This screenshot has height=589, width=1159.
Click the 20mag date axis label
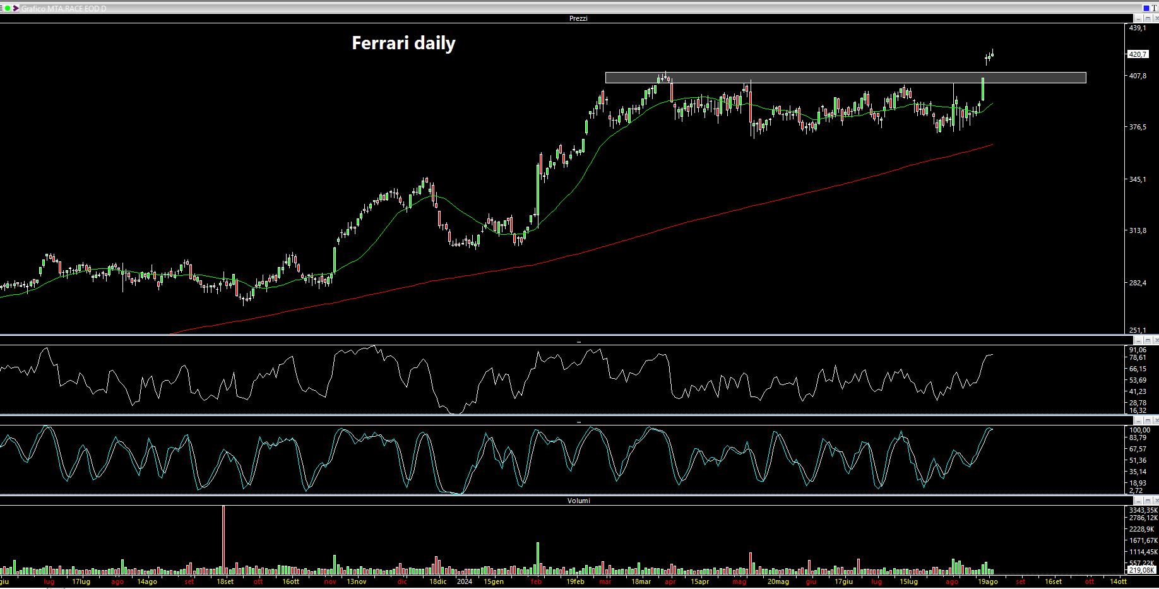click(x=778, y=581)
